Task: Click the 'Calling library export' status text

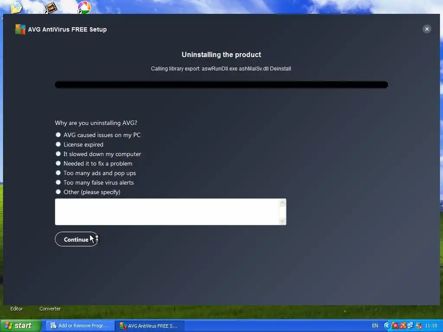Action: pyautogui.click(x=221, y=69)
